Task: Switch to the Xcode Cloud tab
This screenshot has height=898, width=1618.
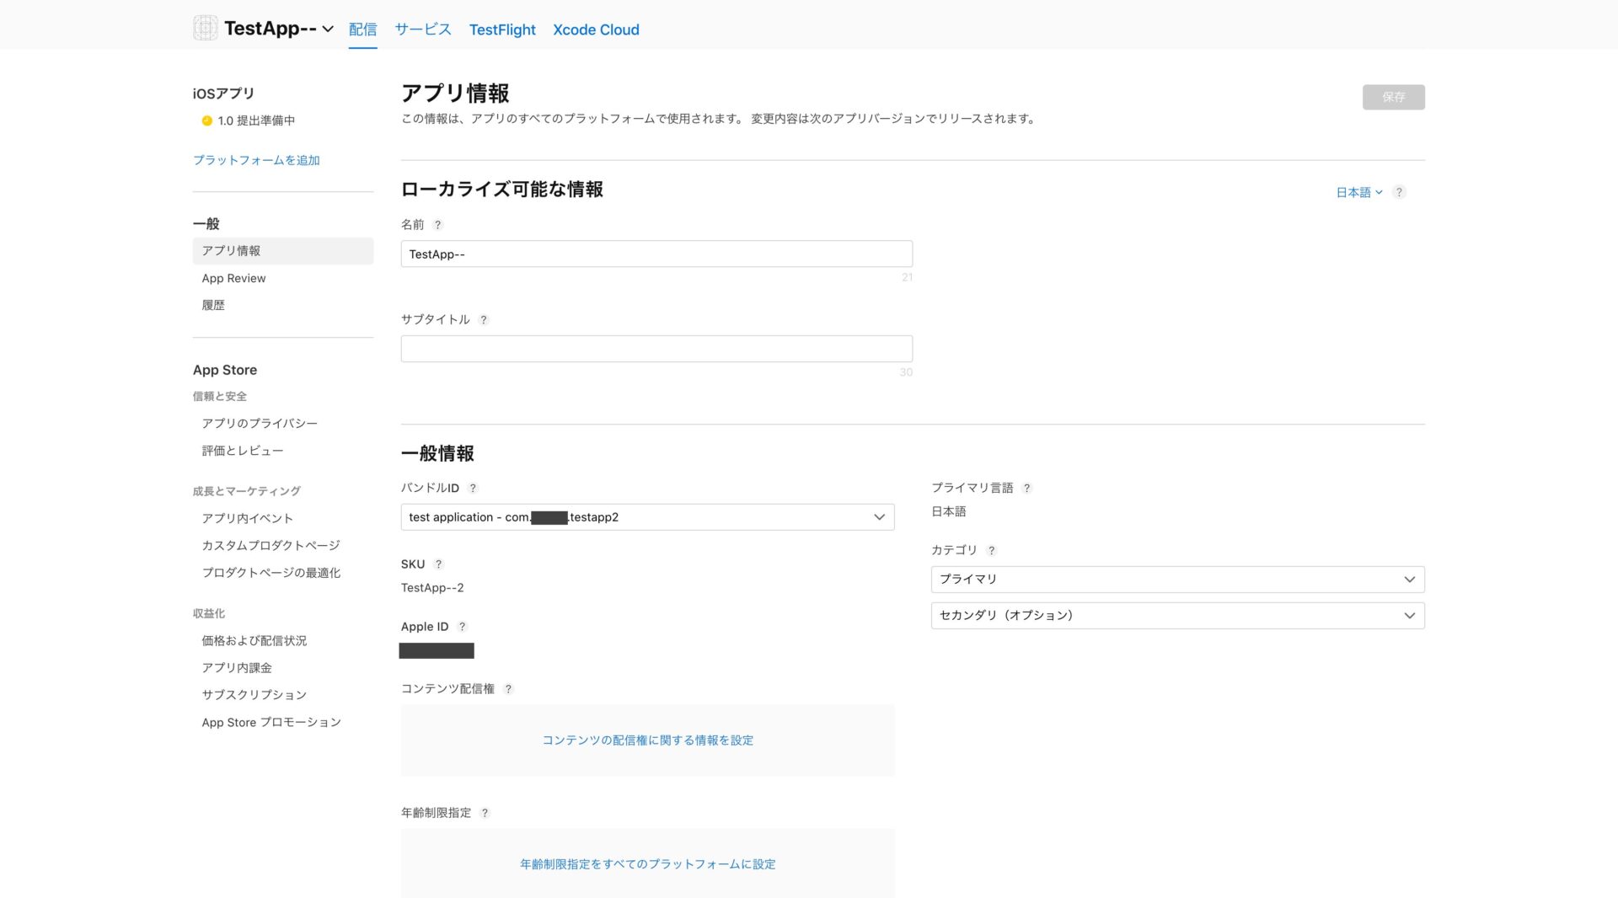Action: click(x=596, y=29)
